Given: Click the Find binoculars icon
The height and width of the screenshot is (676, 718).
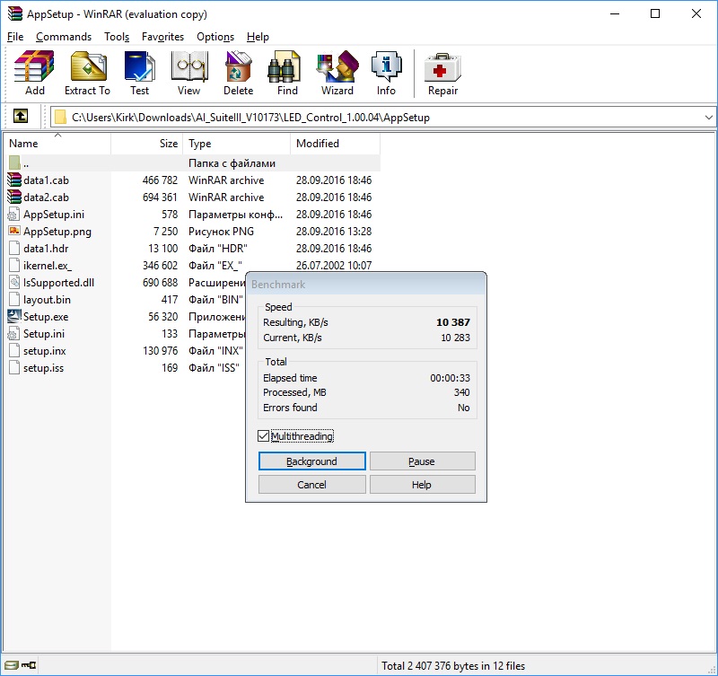Looking at the screenshot, I should click(284, 66).
